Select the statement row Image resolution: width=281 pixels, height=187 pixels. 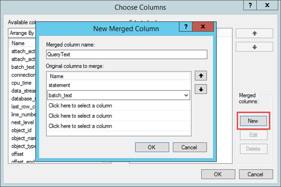point(118,85)
